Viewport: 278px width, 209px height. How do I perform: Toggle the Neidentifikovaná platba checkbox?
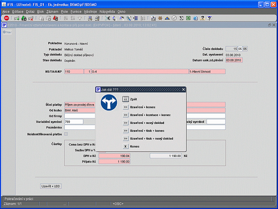66,134
